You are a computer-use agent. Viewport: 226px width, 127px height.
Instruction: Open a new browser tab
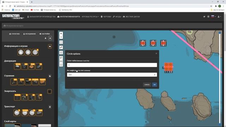31,2
